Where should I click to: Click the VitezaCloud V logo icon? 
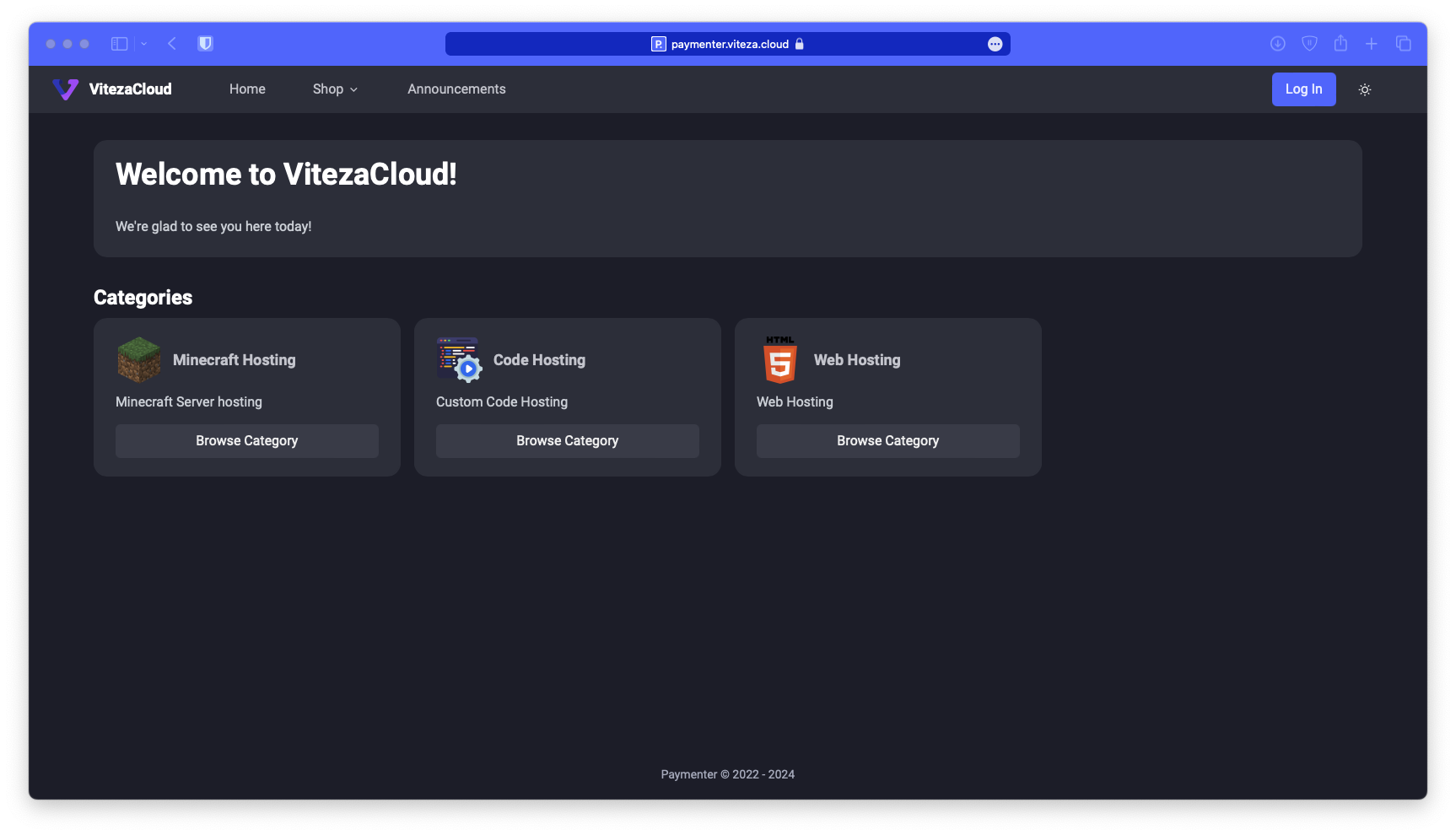tap(65, 89)
